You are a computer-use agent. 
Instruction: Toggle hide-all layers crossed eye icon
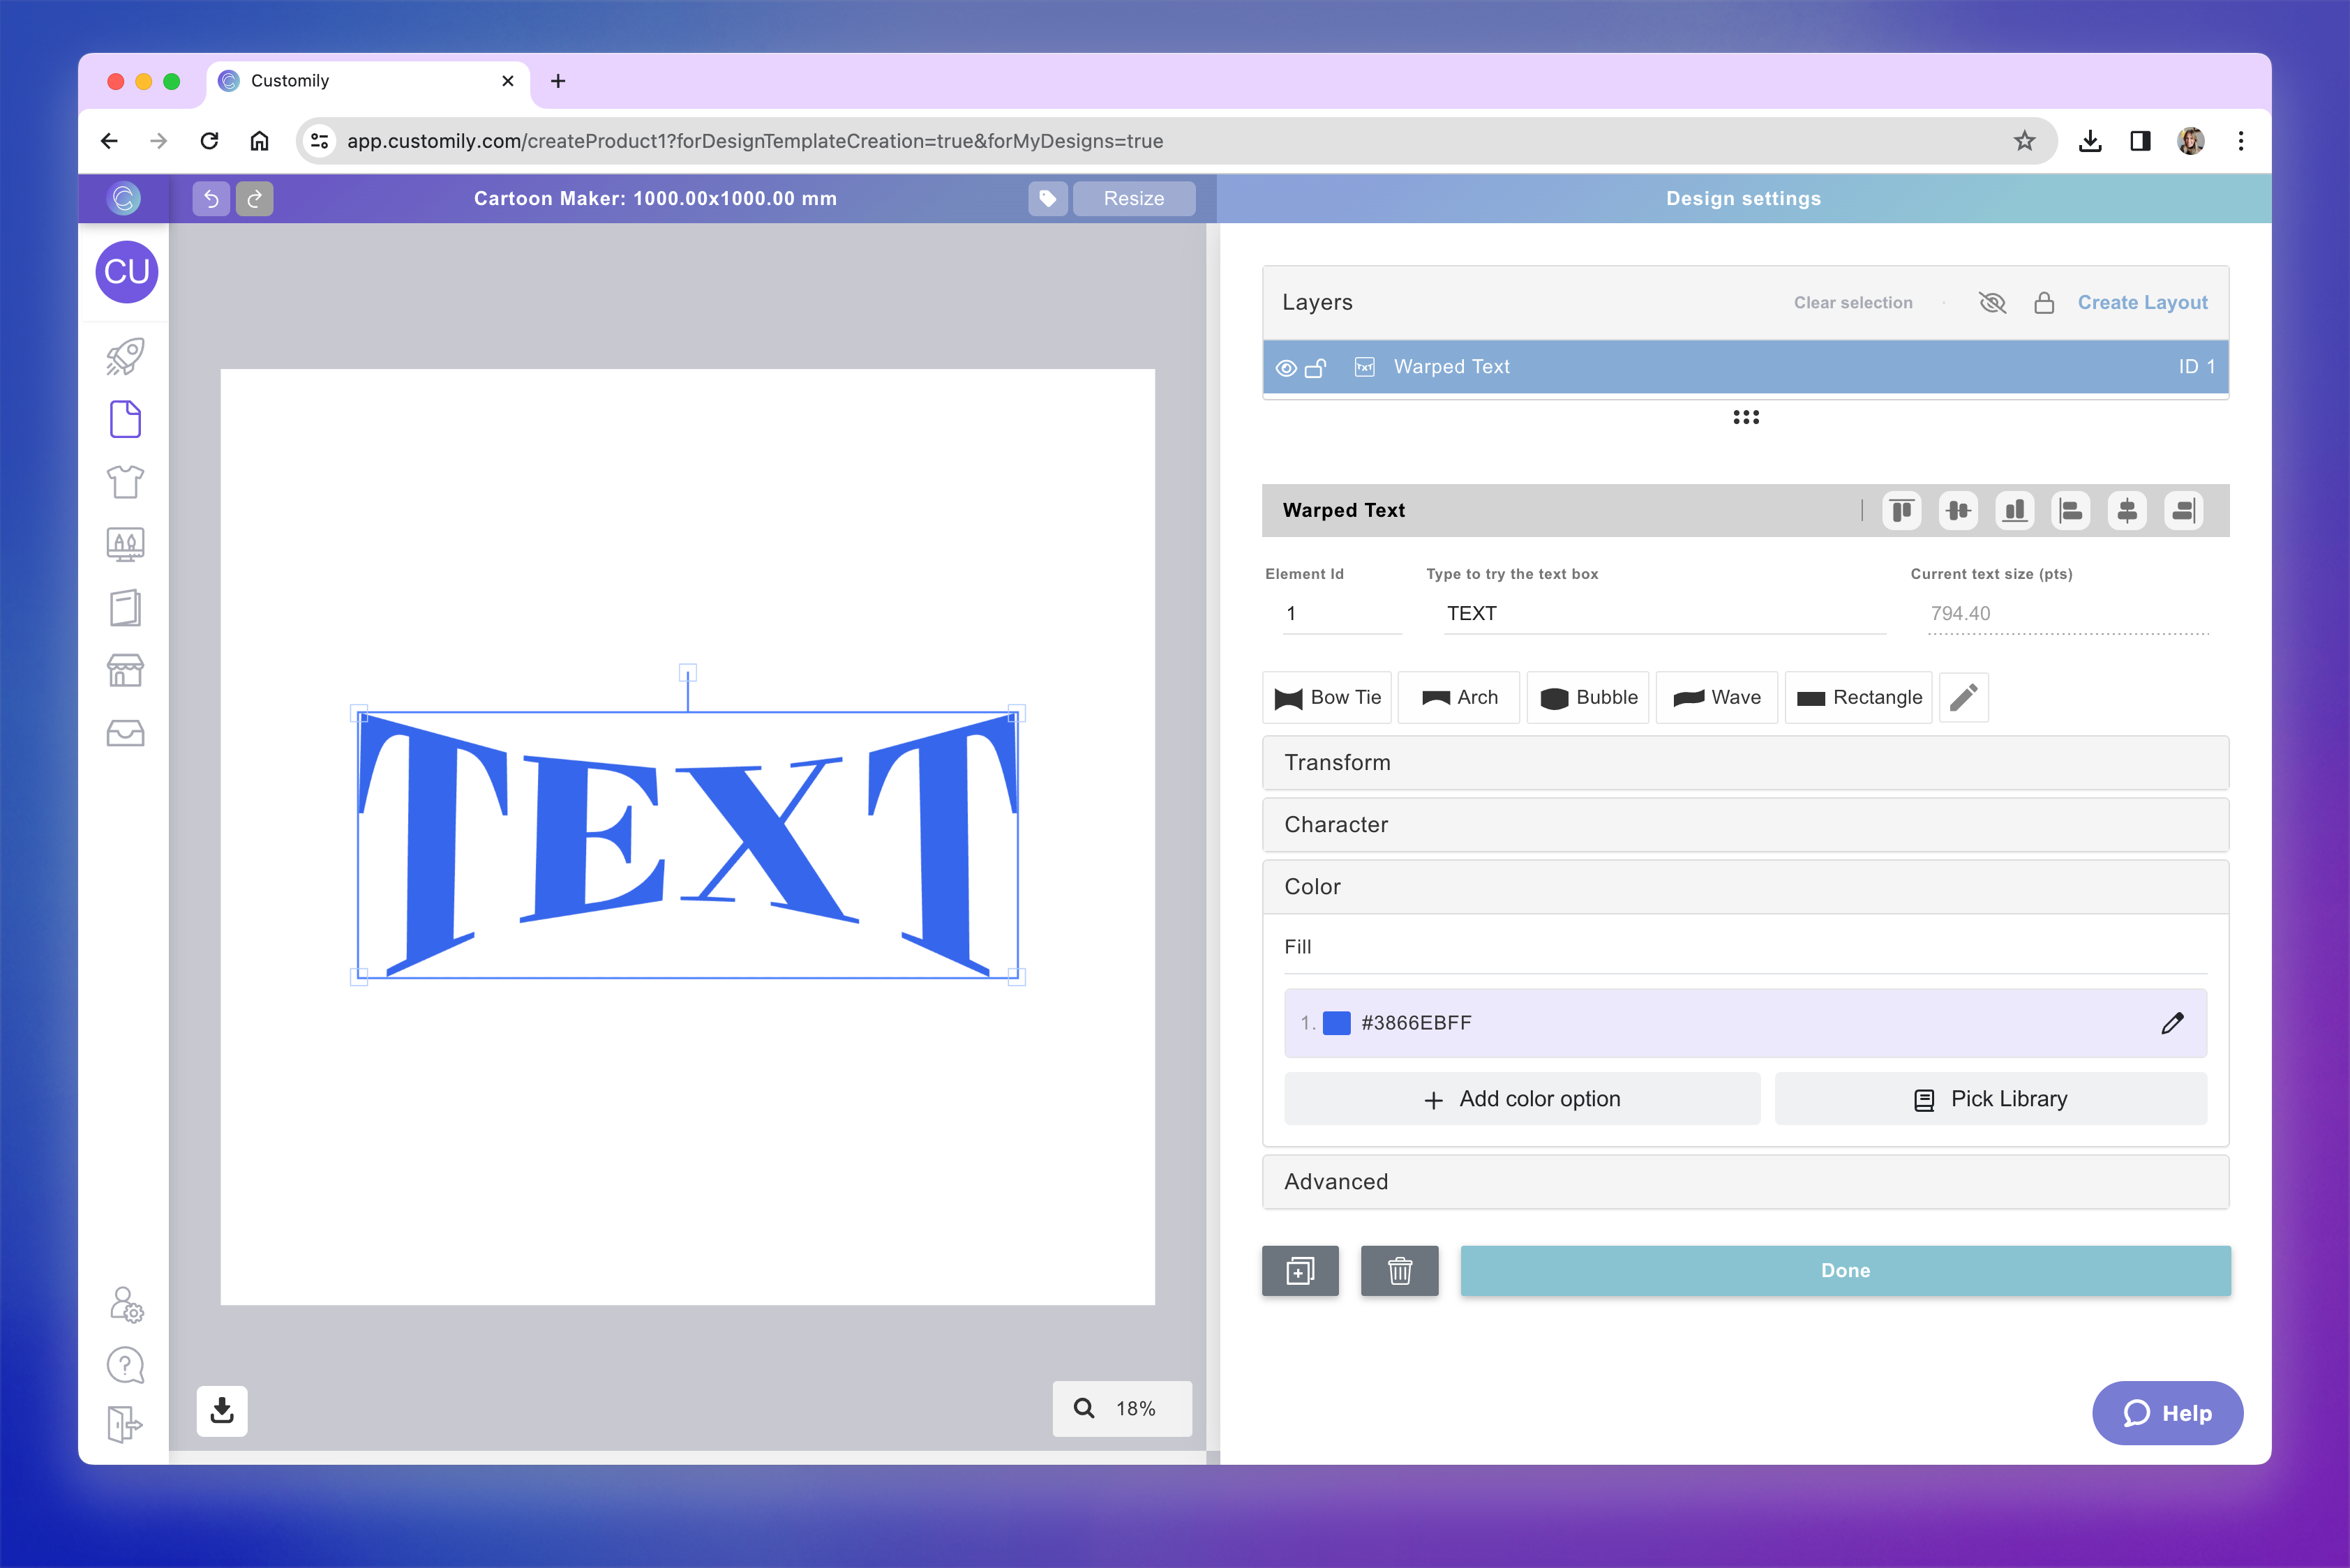point(1992,303)
